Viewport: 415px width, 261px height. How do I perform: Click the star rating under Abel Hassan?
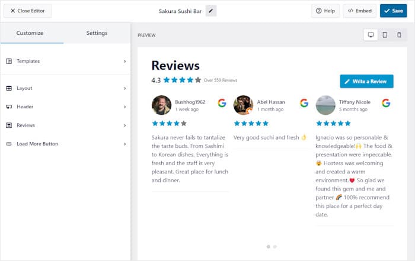coord(251,123)
